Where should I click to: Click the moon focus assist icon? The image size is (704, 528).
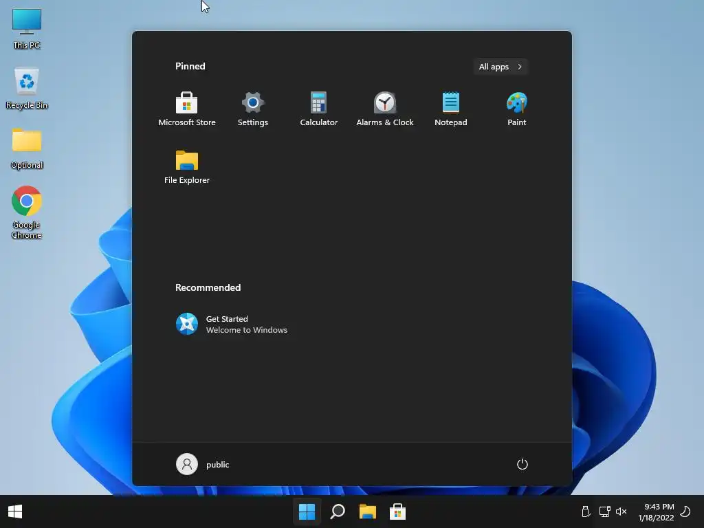coord(685,511)
